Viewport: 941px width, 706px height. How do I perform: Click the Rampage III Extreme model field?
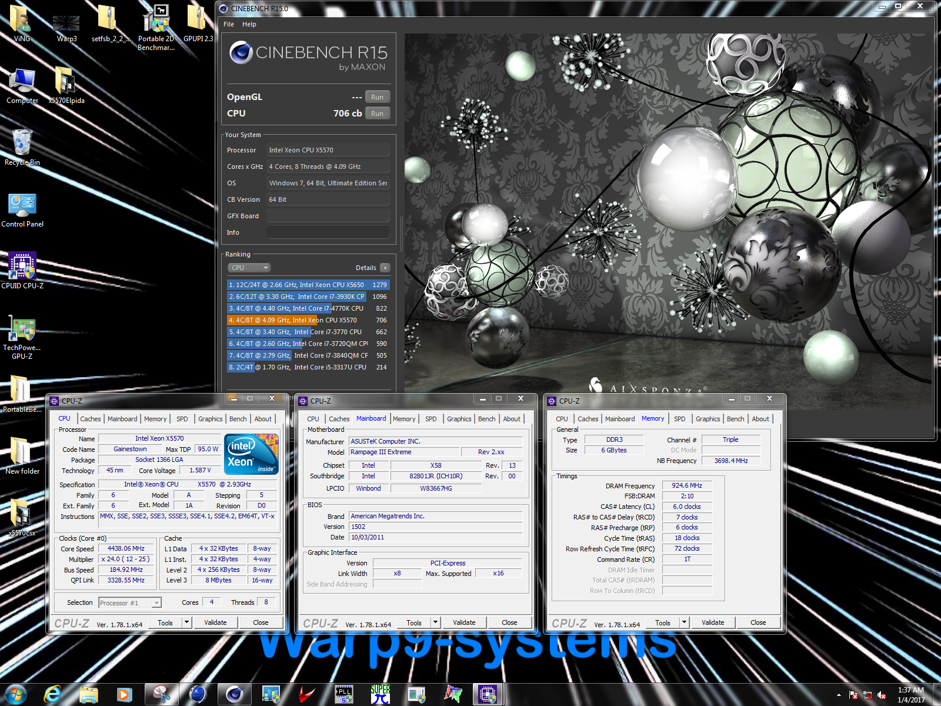tap(404, 452)
